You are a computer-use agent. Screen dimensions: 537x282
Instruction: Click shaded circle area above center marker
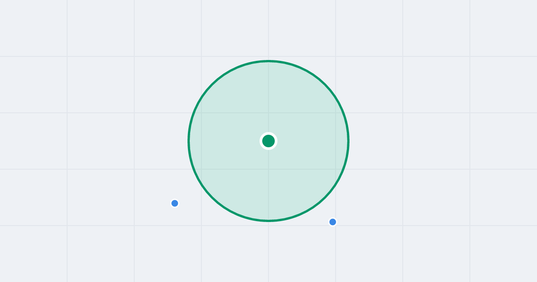268,98
